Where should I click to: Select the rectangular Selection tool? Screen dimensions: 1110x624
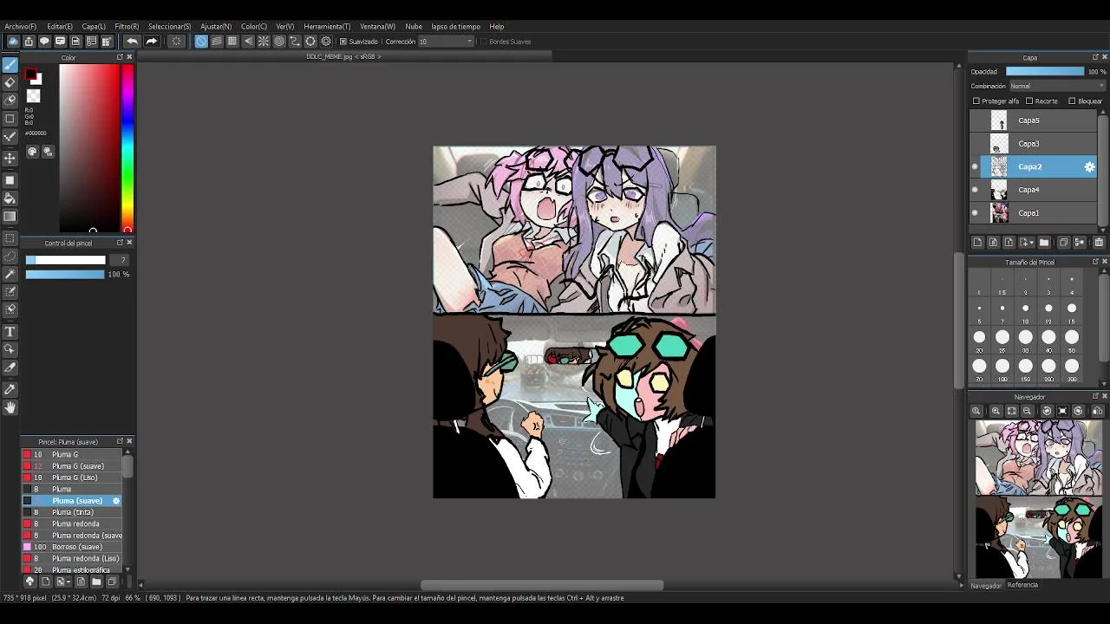[10, 238]
